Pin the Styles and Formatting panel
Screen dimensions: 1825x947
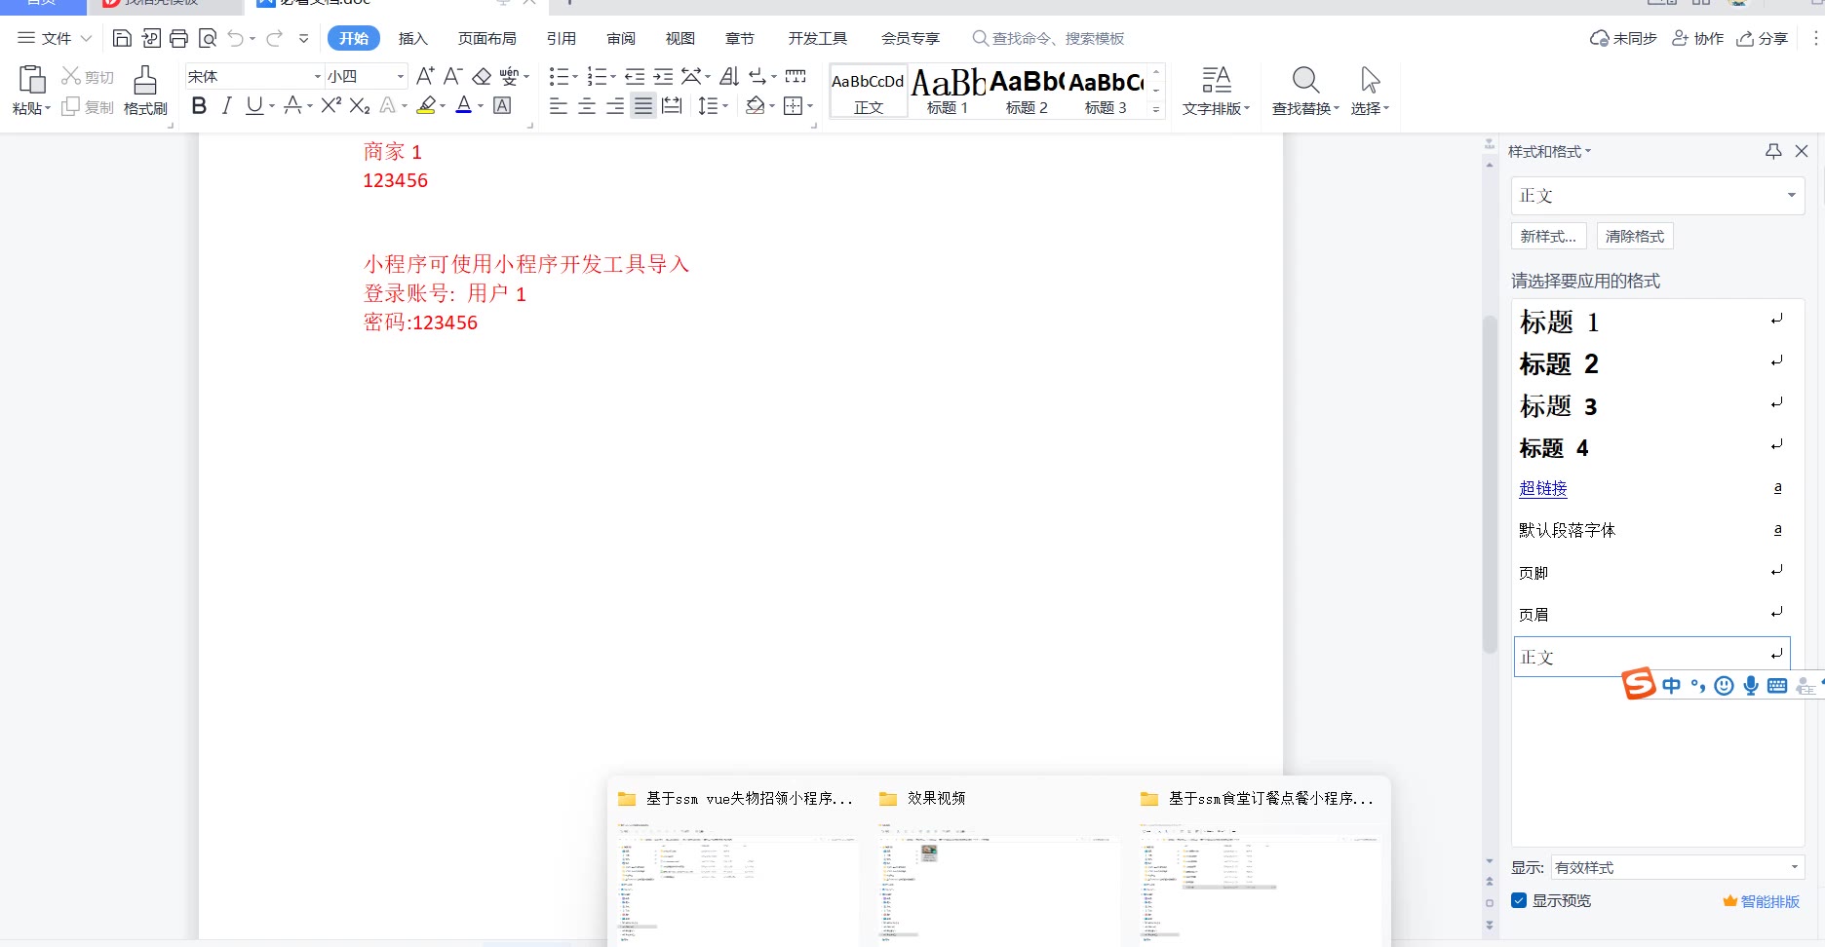(x=1773, y=151)
